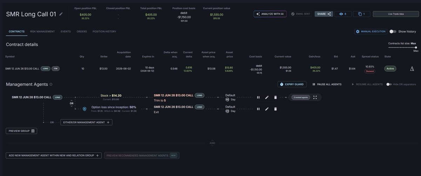Click the 2 nested agents badge
This screenshot has width=421, height=176.
(301, 97)
